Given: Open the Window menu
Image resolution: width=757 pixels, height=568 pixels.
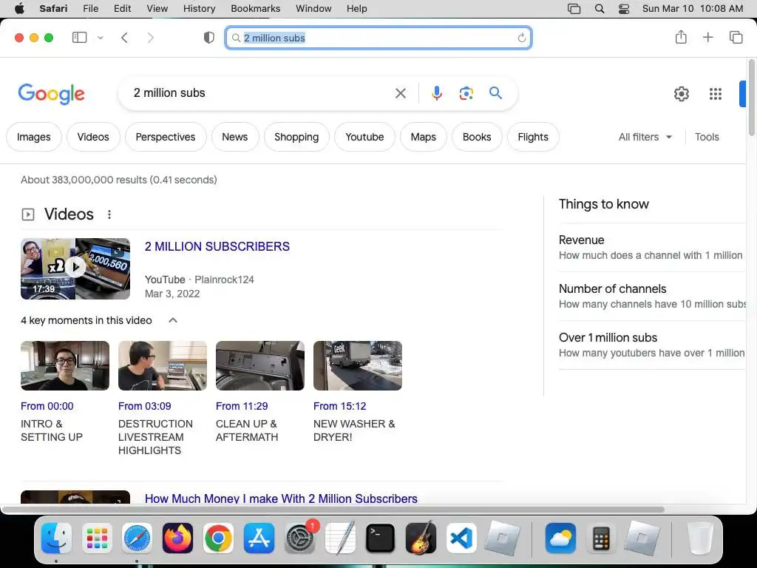Looking at the screenshot, I should click(x=313, y=9).
